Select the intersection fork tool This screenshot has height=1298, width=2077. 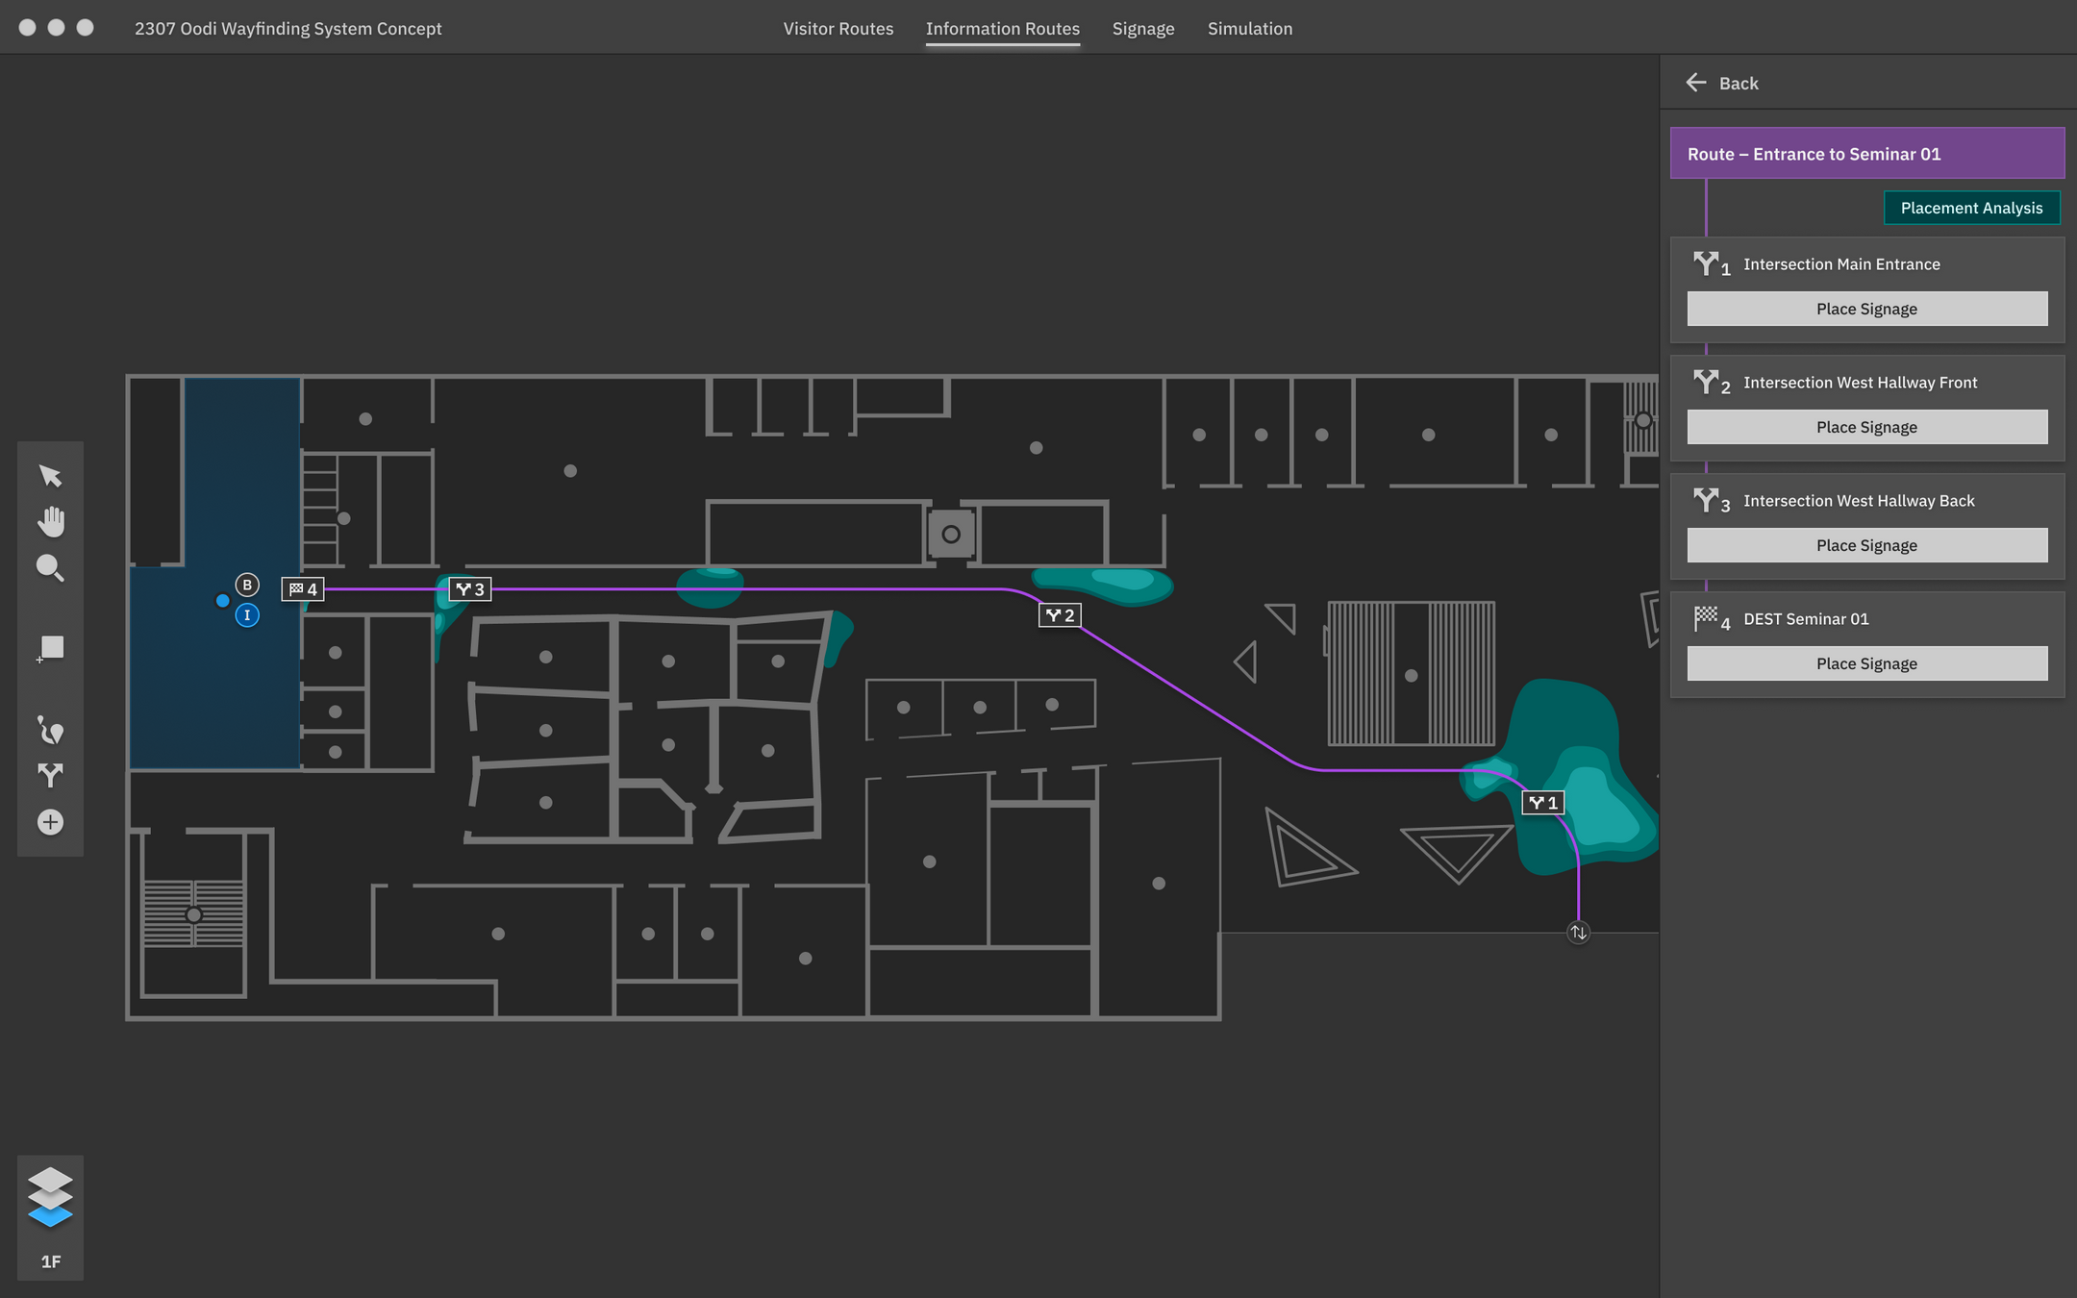point(50,775)
